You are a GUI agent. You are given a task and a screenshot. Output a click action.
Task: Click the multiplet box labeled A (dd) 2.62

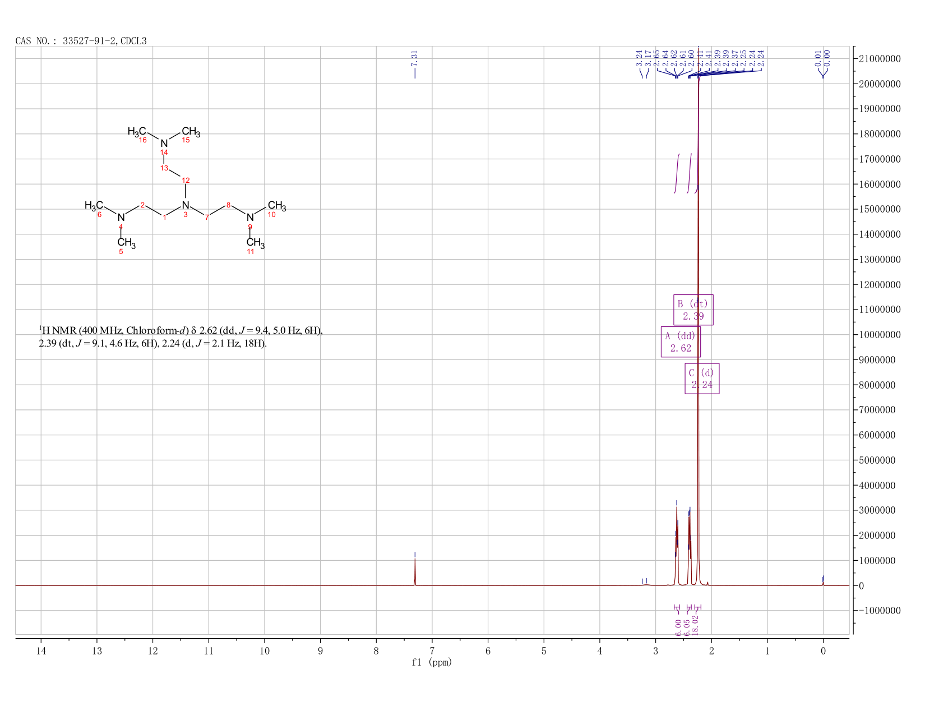[x=681, y=342]
